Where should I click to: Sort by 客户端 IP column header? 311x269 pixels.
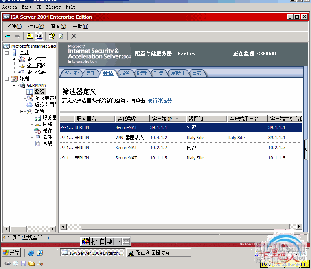tap(168, 118)
